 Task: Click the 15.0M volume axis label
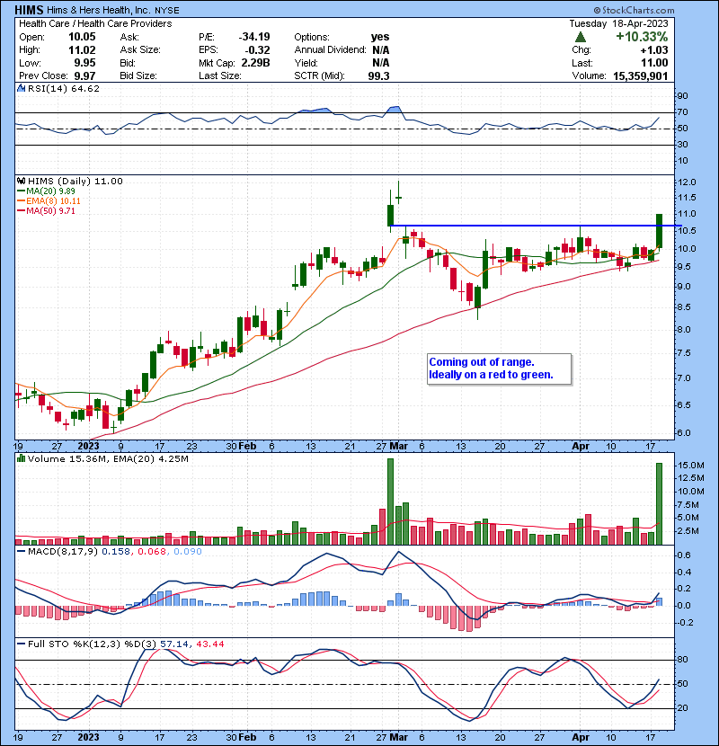(691, 466)
